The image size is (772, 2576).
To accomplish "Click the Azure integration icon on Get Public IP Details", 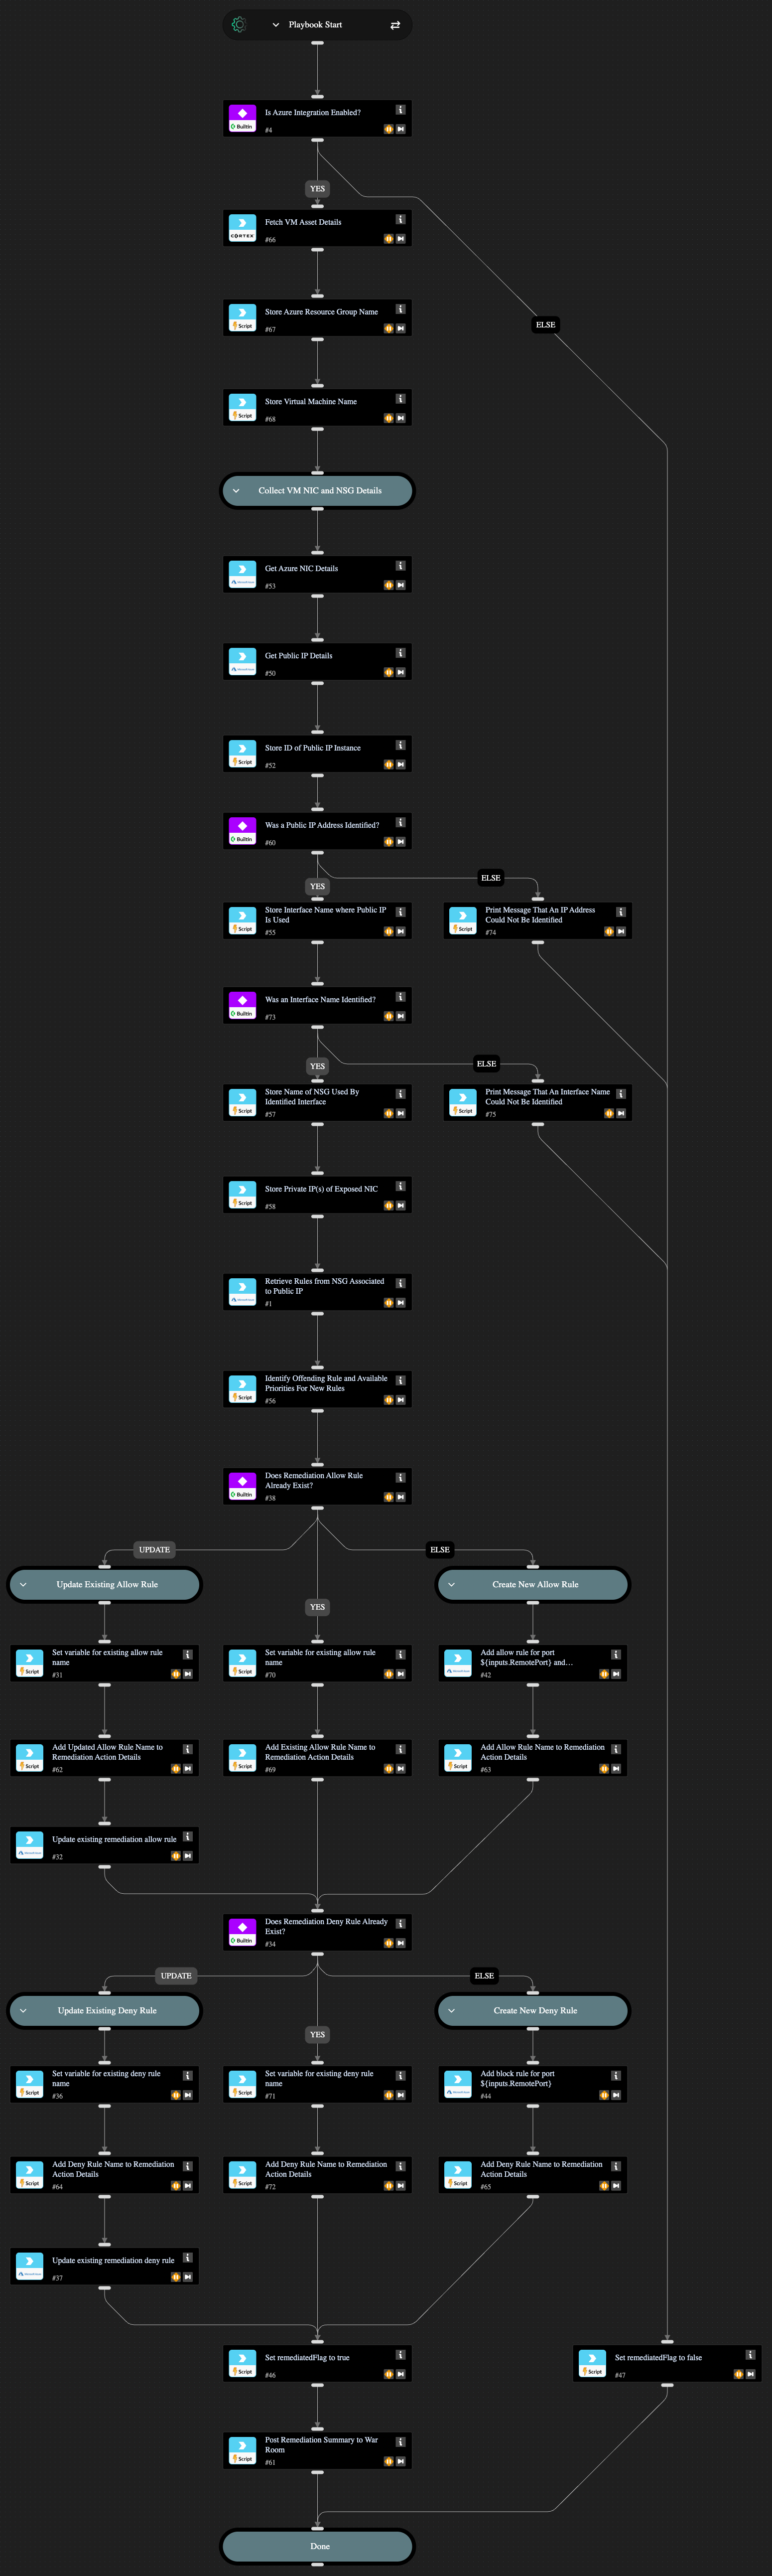I will 242,662.
